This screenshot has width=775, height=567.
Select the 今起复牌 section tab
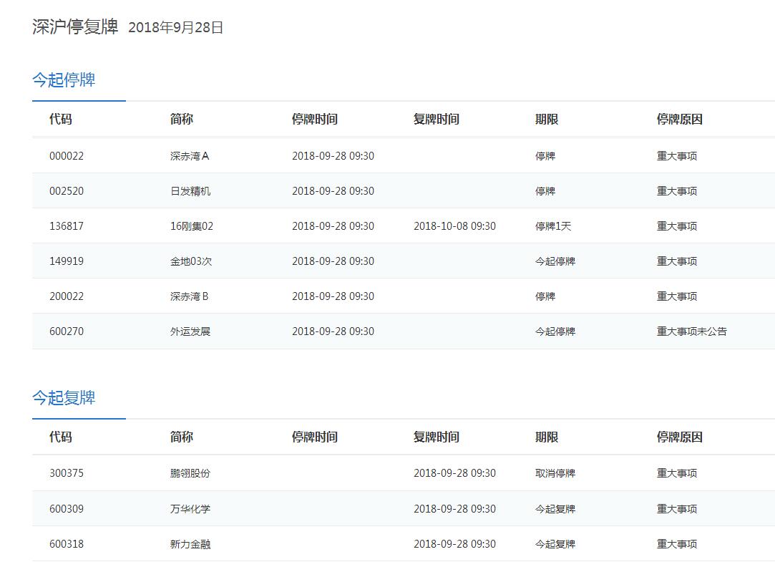pyautogui.click(x=64, y=398)
